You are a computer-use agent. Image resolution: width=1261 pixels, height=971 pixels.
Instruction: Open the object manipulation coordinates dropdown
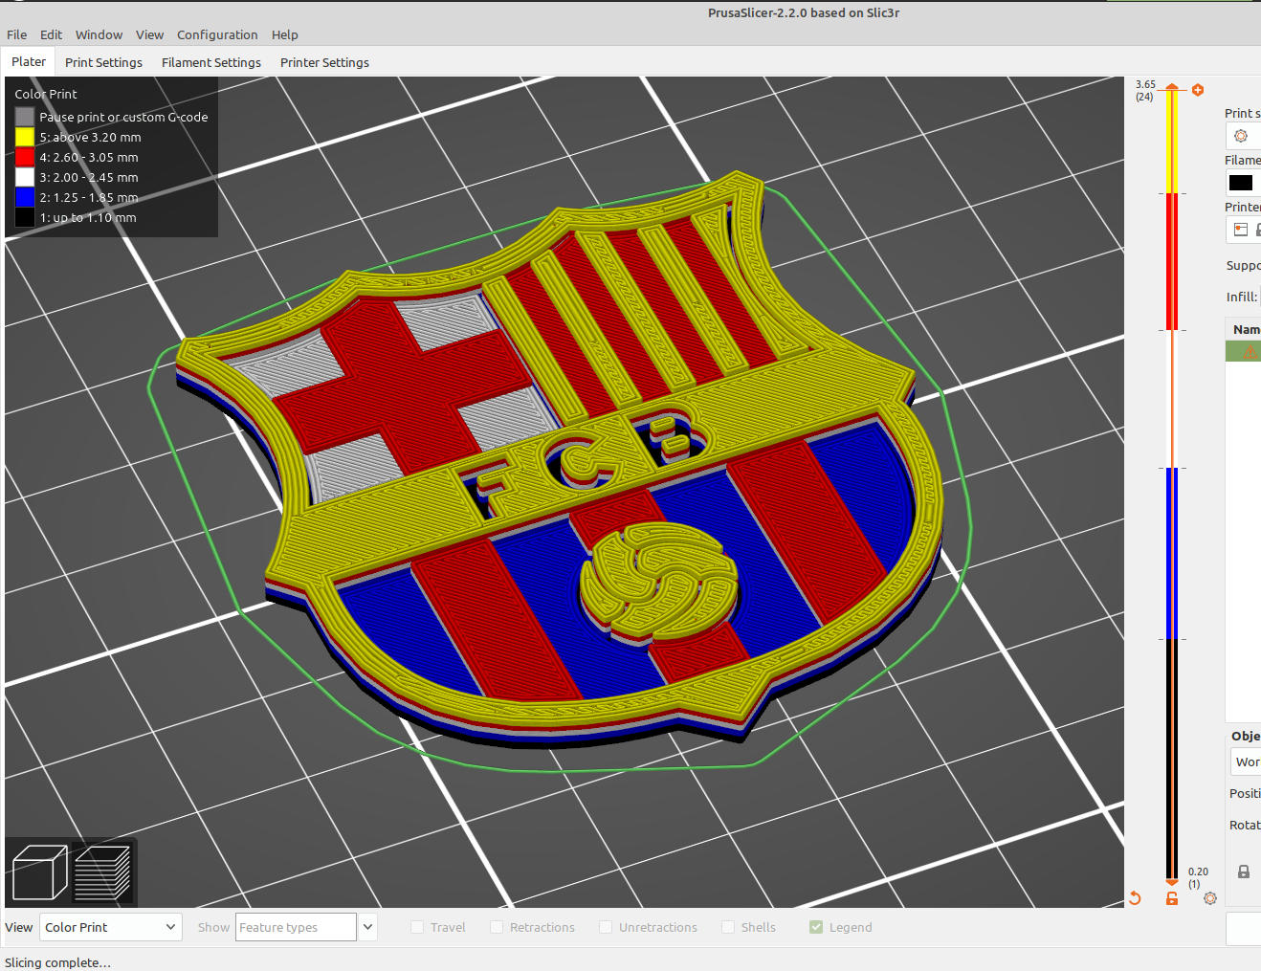click(x=1246, y=761)
